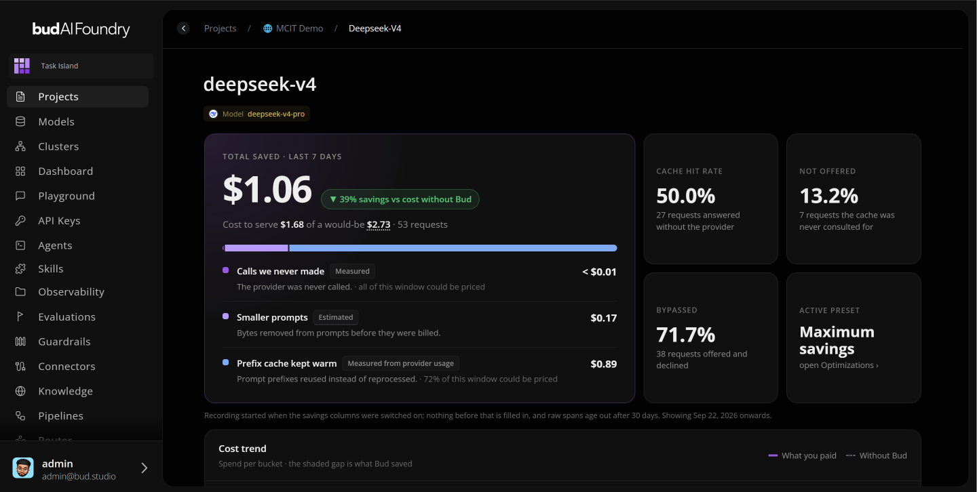Follow the open Optimizations link
Image resolution: width=977 pixels, height=492 pixels.
tap(839, 365)
